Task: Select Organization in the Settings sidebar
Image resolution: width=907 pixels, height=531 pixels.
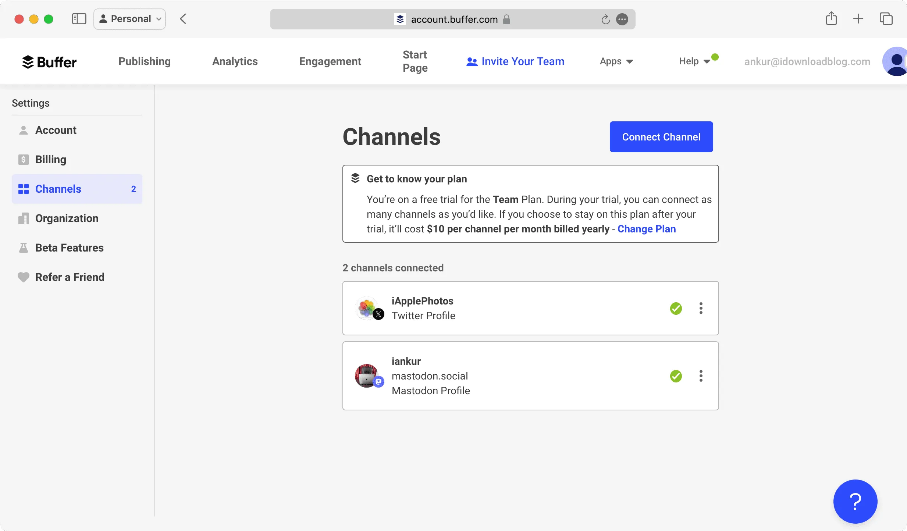Action: coord(77,218)
